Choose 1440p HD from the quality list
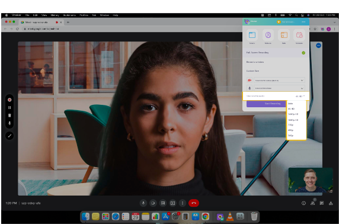Viewport: 339px width, 224px height. click(x=293, y=114)
